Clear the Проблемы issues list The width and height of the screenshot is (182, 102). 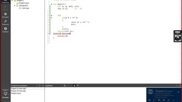tap(65, 86)
